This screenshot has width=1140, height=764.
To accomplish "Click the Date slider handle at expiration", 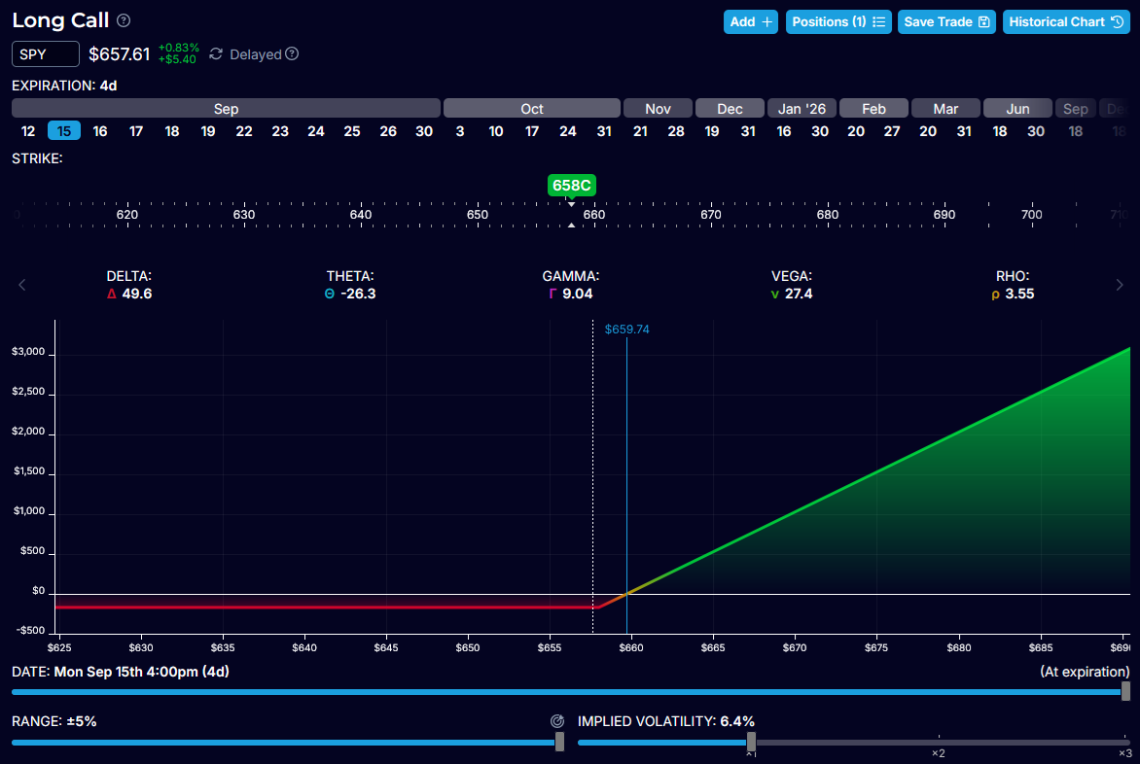I will (1125, 691).
